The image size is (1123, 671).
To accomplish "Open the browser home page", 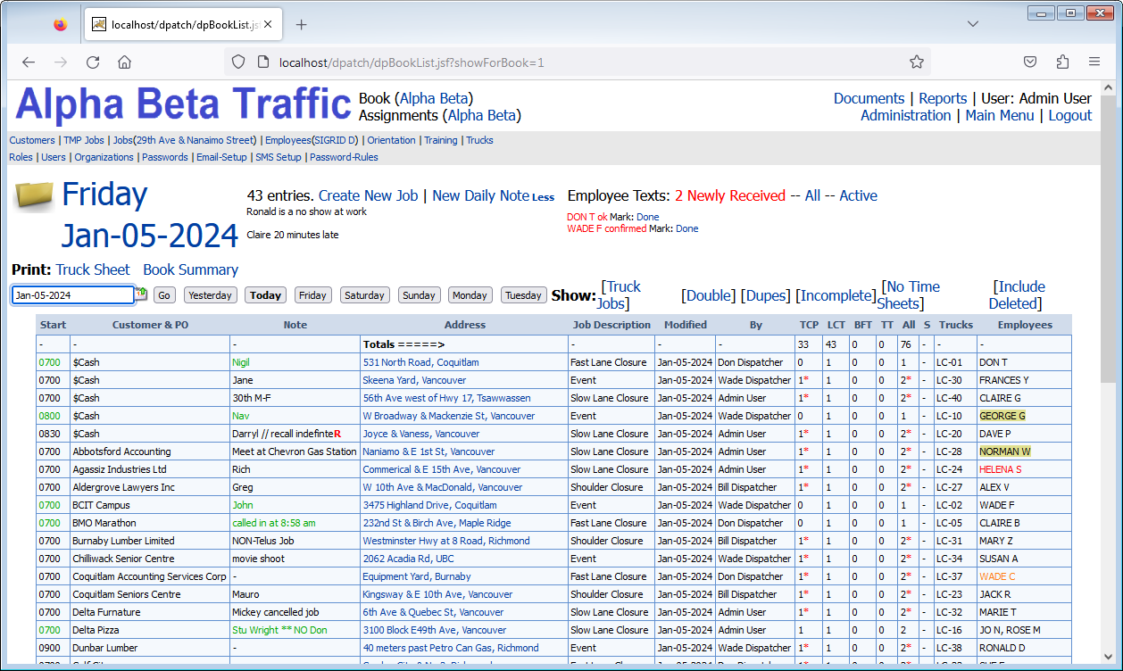I will [x=125, y=62].
